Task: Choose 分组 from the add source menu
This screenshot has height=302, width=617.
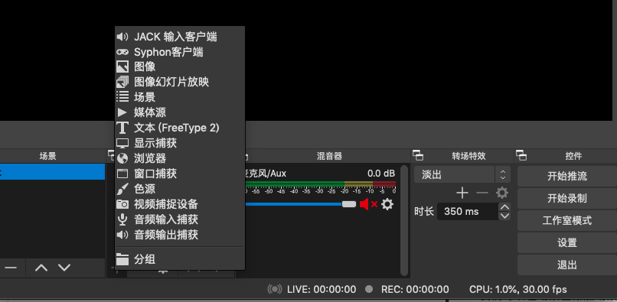Action: click(180, 259)
